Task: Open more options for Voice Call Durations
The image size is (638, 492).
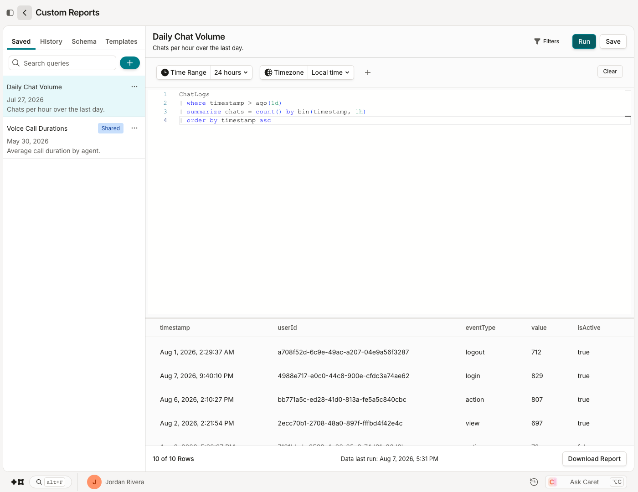Action: tap(134, 128)
